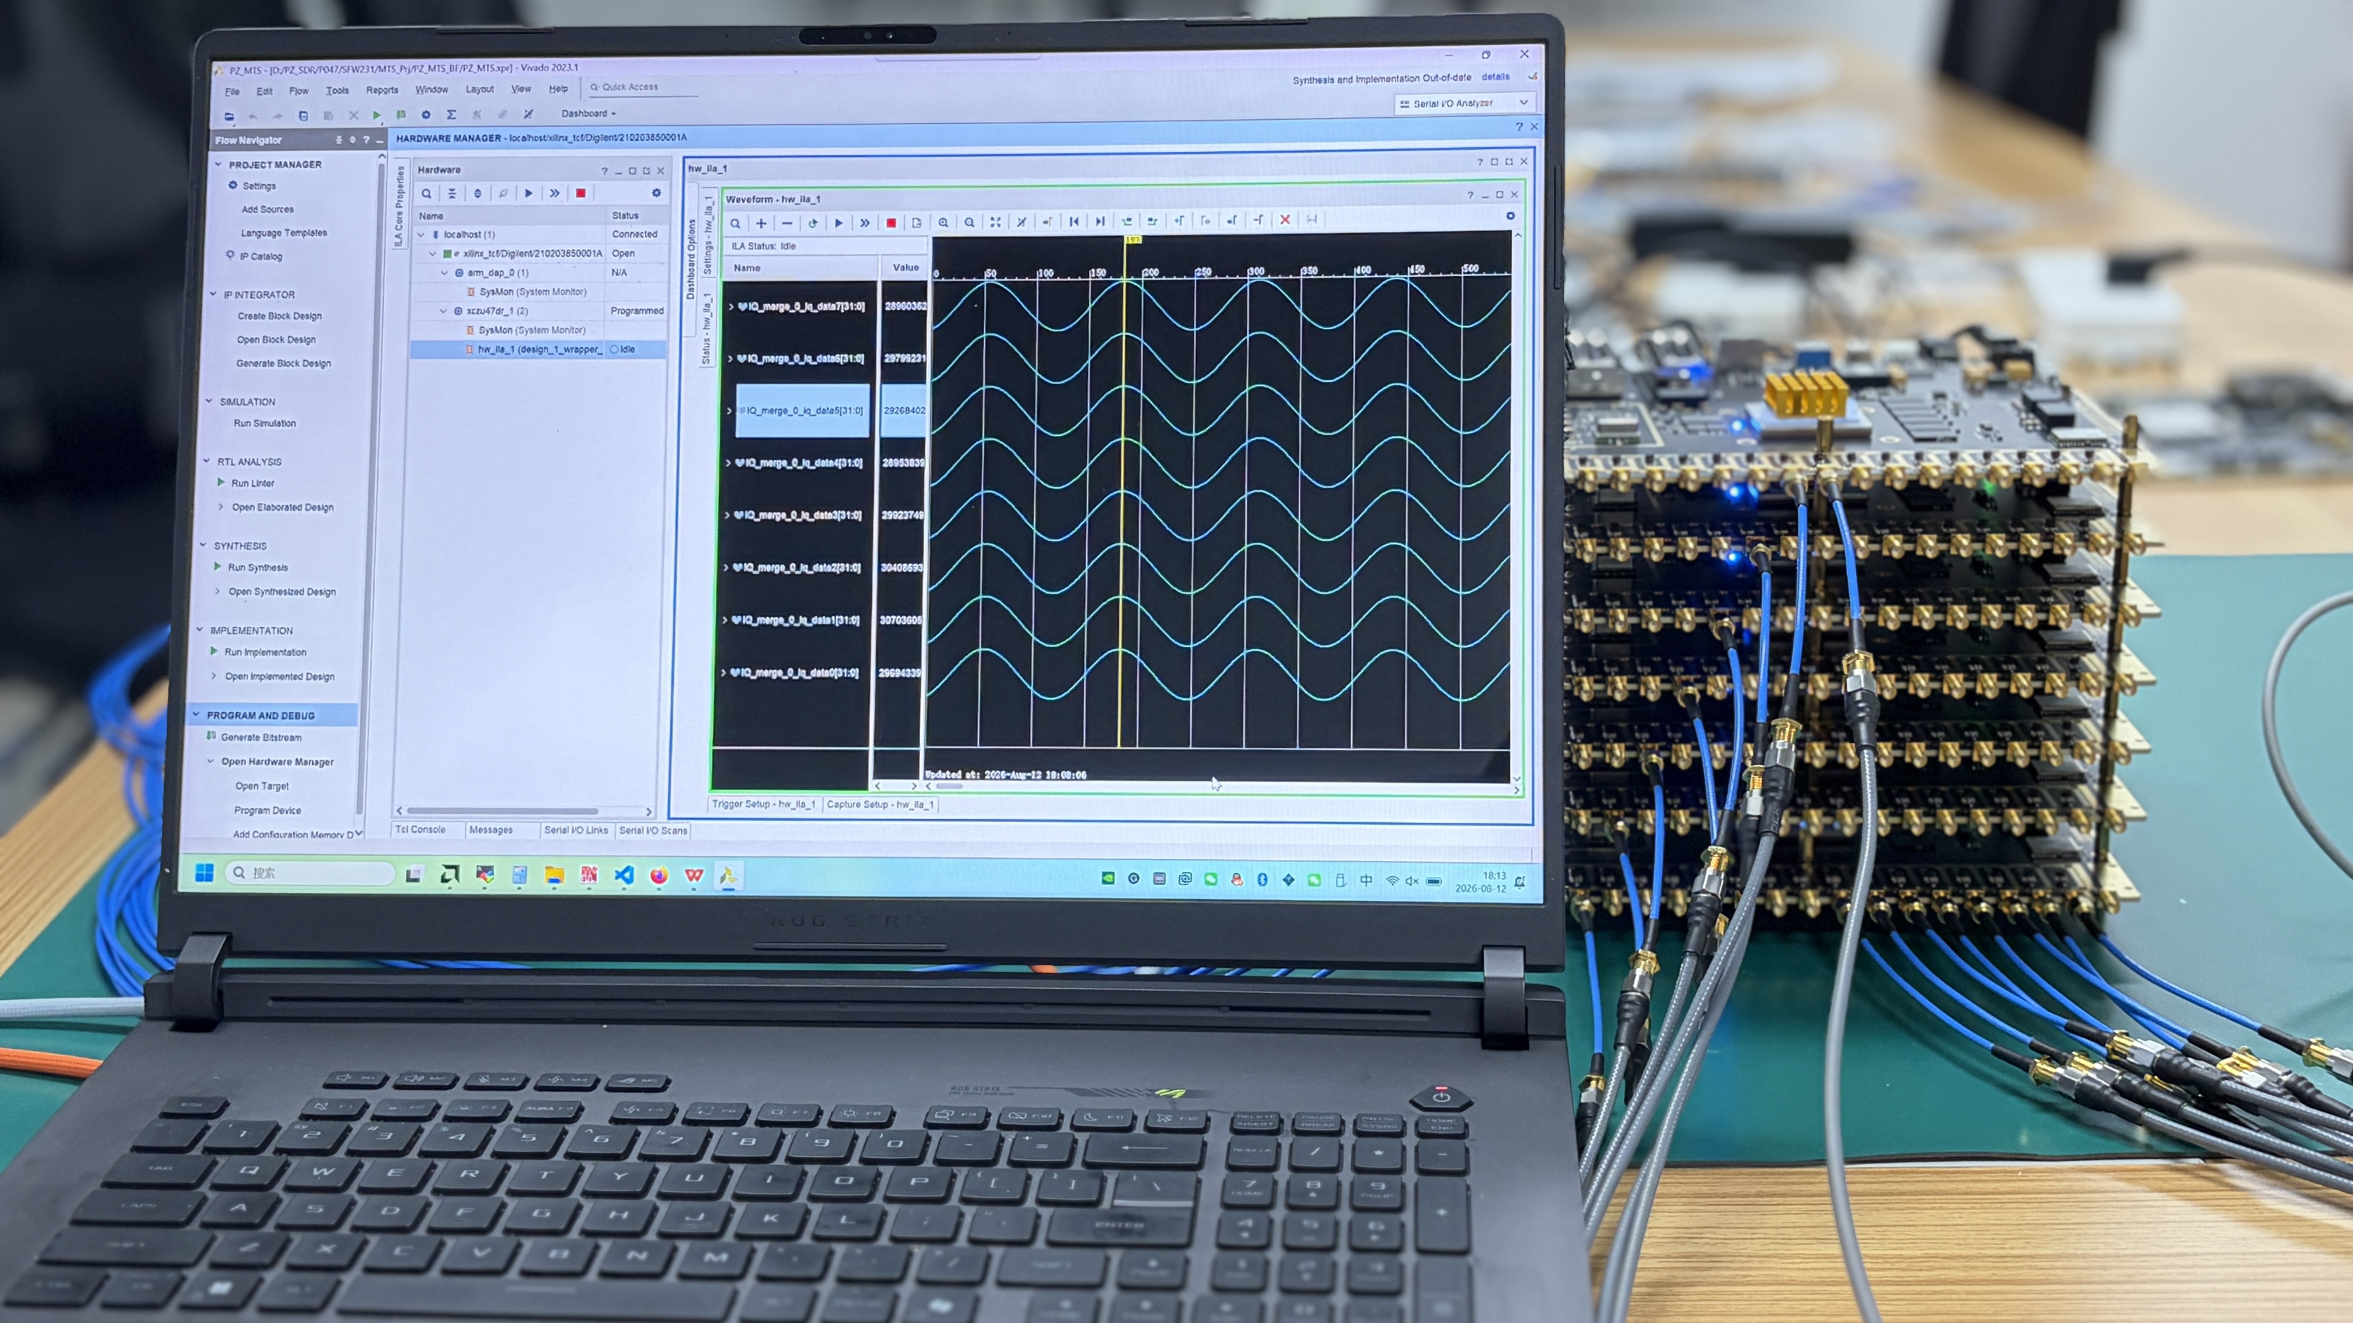Open the Dashboard dropdown in toolbar
This screenshot has height=1323, width=2353.
coord(588,113)
